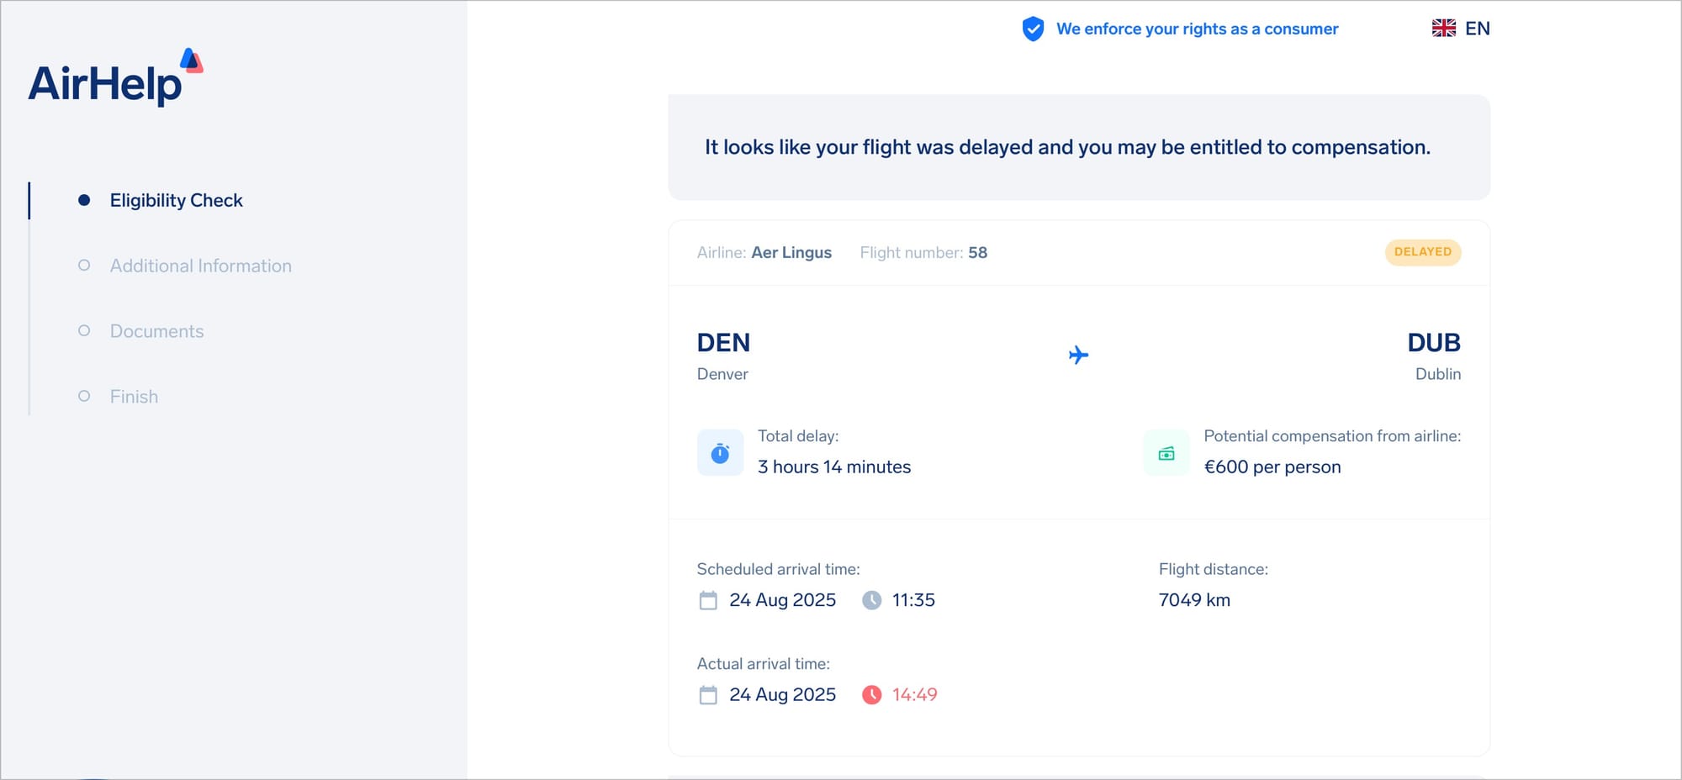1682x780 pixels.
Task: Click the Documents step circle marker
Action: click(84, 331)
